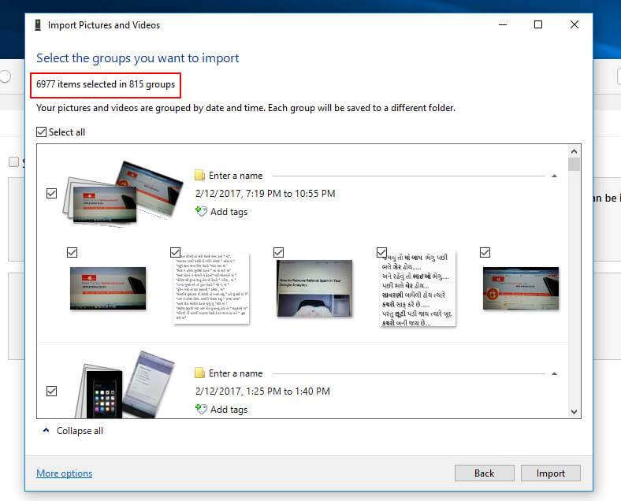This screenshot has width=621, height=501.
Task: Tick the checkbox in the background window
Action: [x=13, y=161]
